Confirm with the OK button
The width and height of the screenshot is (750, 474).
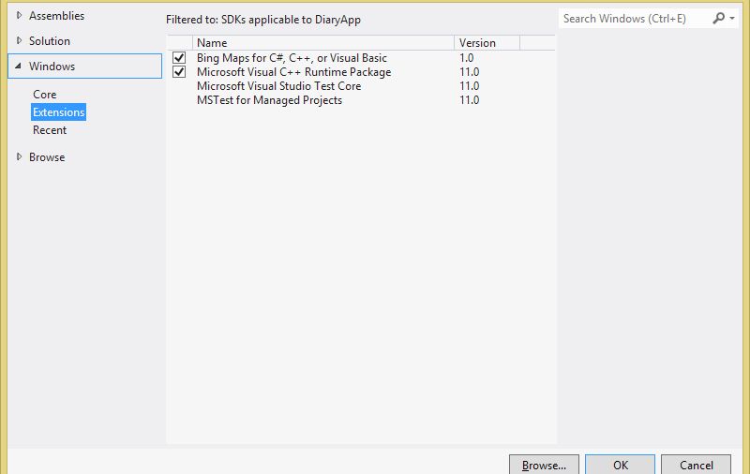pos(620,465)
